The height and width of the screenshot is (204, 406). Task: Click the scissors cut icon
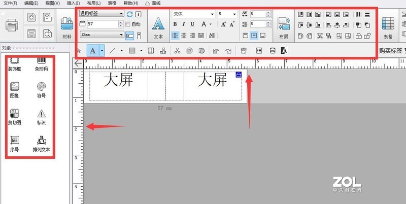[177, 51]
